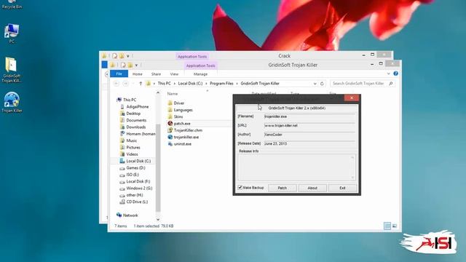466x262 pixels.
Task: Click the Refresh icon by the address bar
Action: tap(322, 84)
